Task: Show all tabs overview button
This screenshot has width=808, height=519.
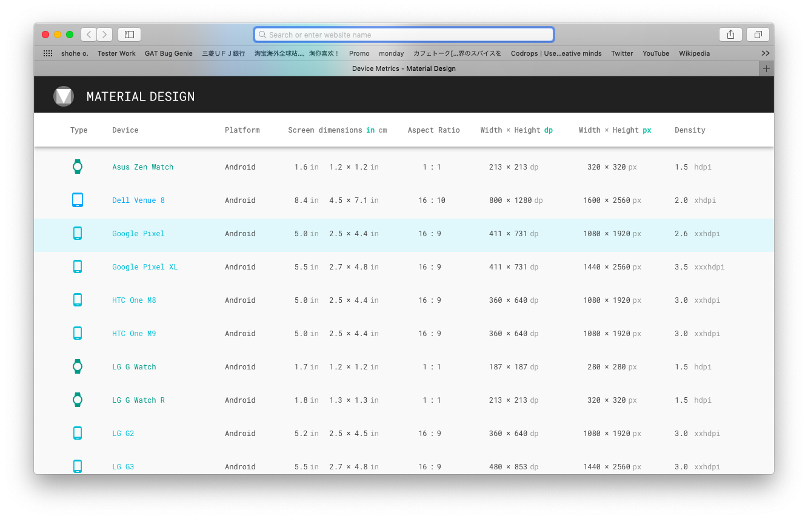Action: 758,35
